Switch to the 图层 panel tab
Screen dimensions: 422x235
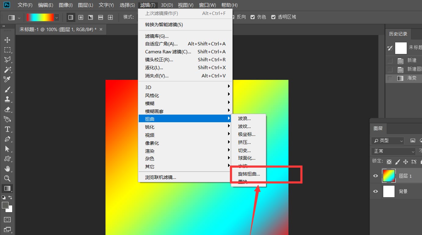378,128
